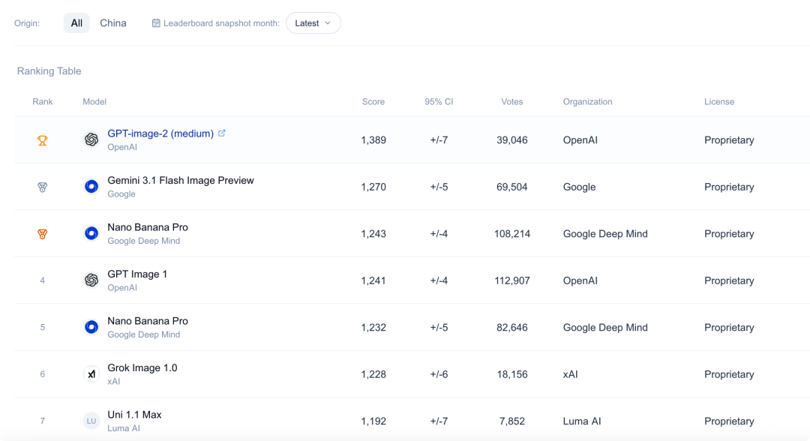
Task: Sort by the 95% CI column header
Action: coord(439,102)
